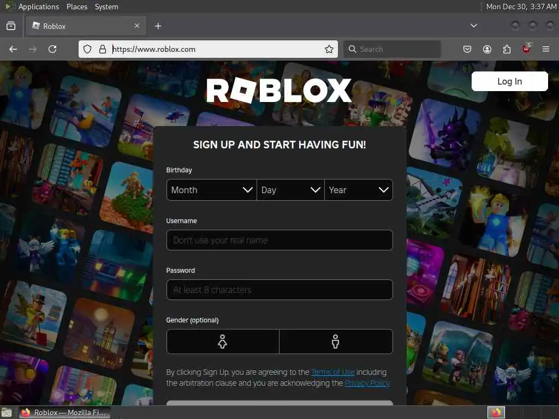The image size is (559, 419).
Task: Open the Applications menu
Action: (x=39, y=7)
